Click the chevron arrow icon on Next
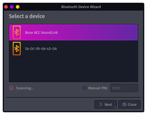The height and width of the screenshot is (115, 147). tap(101, 104)
